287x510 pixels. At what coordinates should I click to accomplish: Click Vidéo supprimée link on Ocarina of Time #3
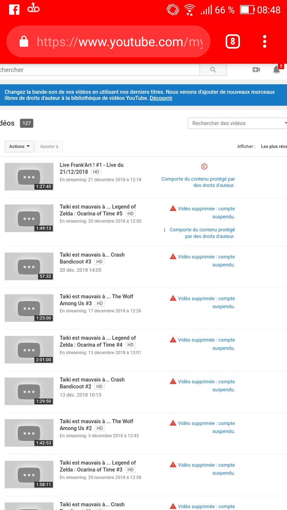206,469
